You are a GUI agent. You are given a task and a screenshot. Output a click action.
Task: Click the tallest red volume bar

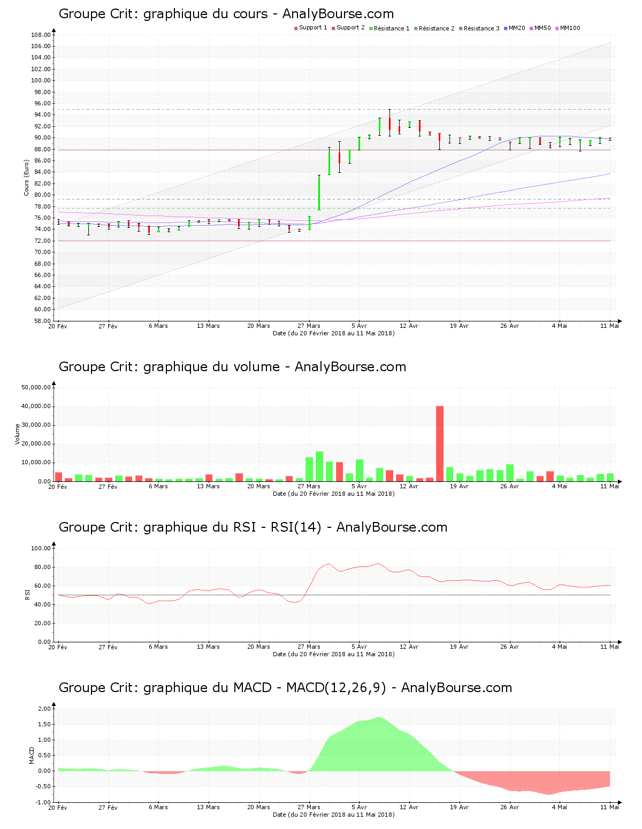click(440, 444)
